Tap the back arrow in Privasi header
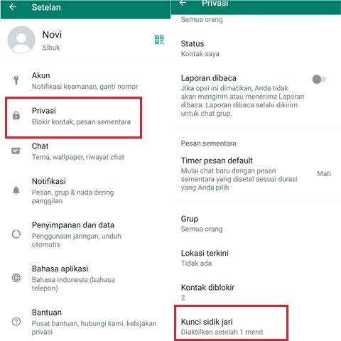The image size is (341, 341). point(183,3)
